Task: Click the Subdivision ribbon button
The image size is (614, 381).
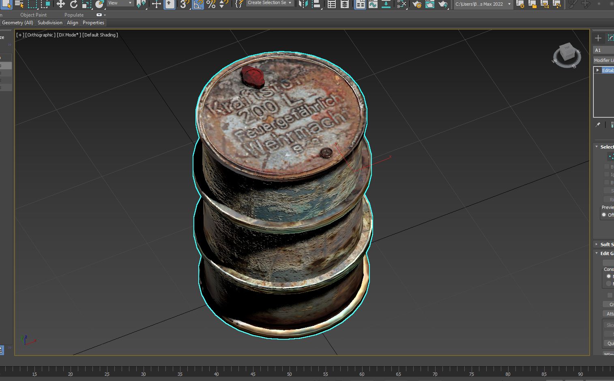Action: [x=50, y=23]
